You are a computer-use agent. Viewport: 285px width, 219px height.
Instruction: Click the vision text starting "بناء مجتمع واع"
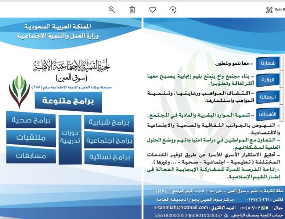tap(201, 80)
